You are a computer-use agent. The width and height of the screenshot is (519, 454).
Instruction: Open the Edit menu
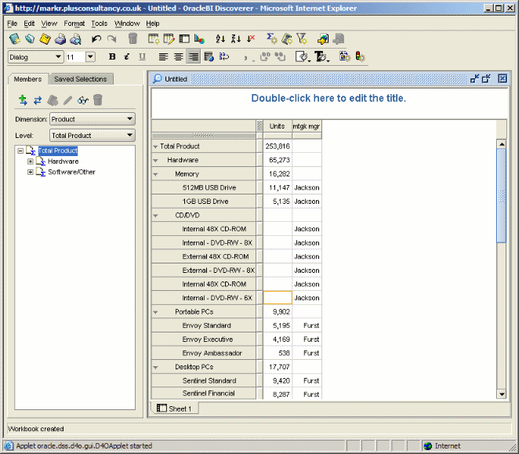(29, 24)
